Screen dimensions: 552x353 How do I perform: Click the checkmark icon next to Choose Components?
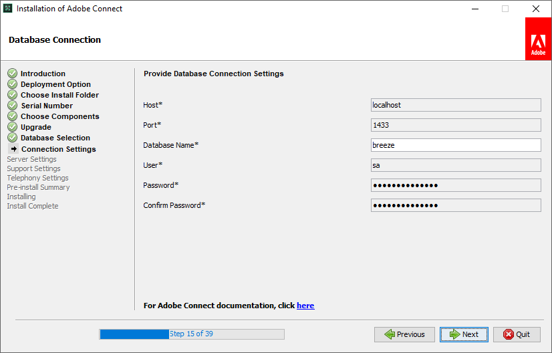[12, 116]
